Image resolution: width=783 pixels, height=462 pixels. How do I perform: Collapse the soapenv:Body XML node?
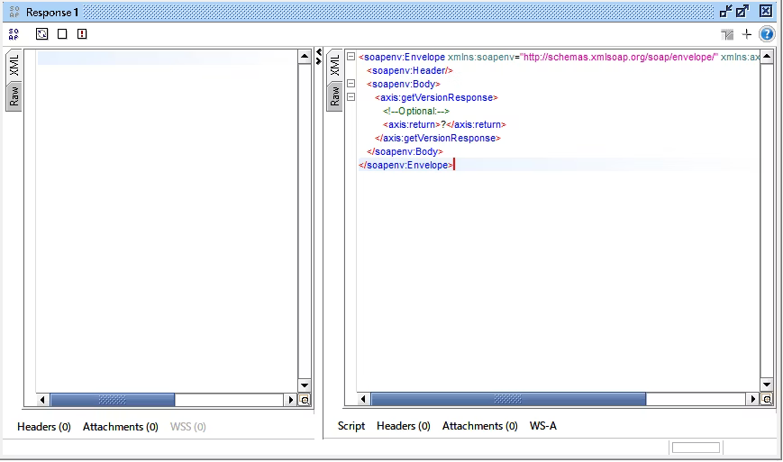(351, 84)
